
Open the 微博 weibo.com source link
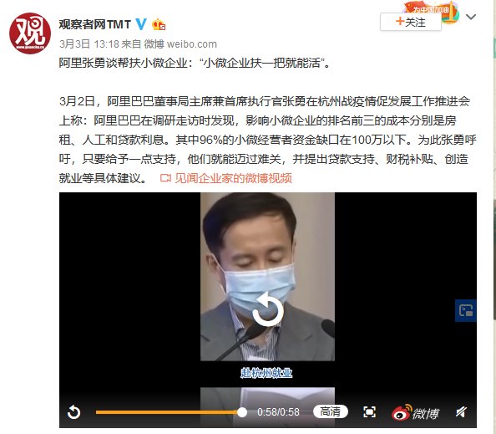click(x=180, y=44)
